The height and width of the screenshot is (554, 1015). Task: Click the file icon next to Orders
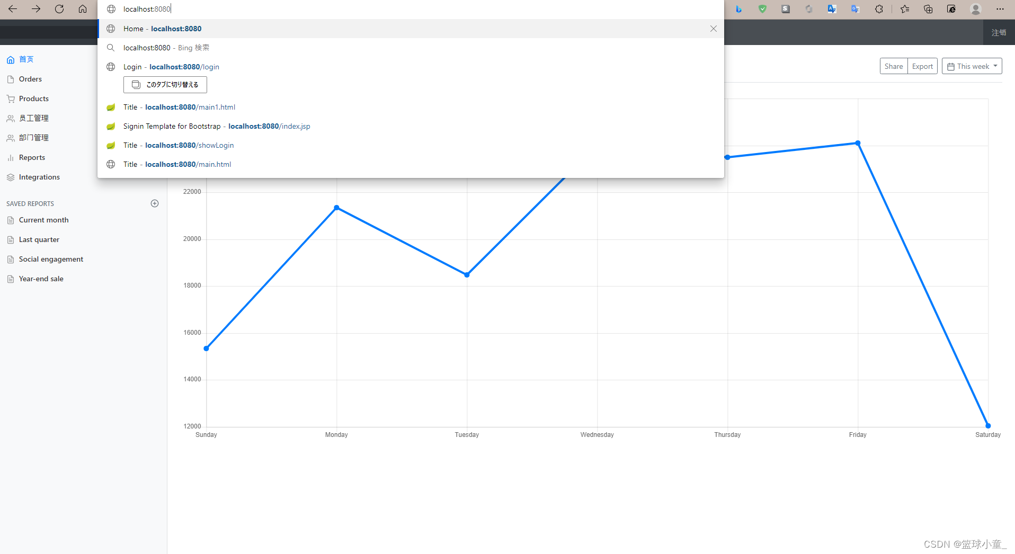[x=11, y=79]
